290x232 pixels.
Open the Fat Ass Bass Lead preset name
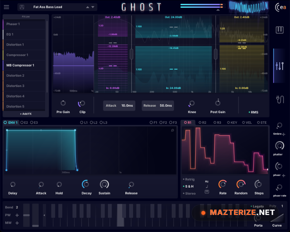tap(48, 7)
